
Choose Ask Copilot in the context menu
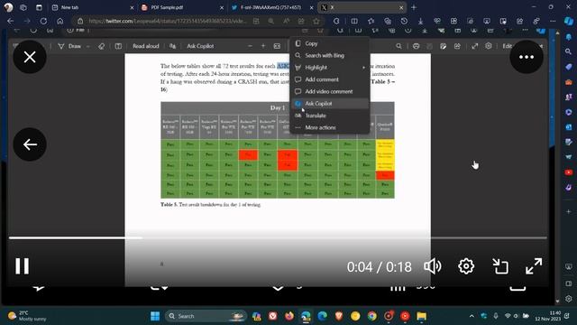[x=330, y=104]
